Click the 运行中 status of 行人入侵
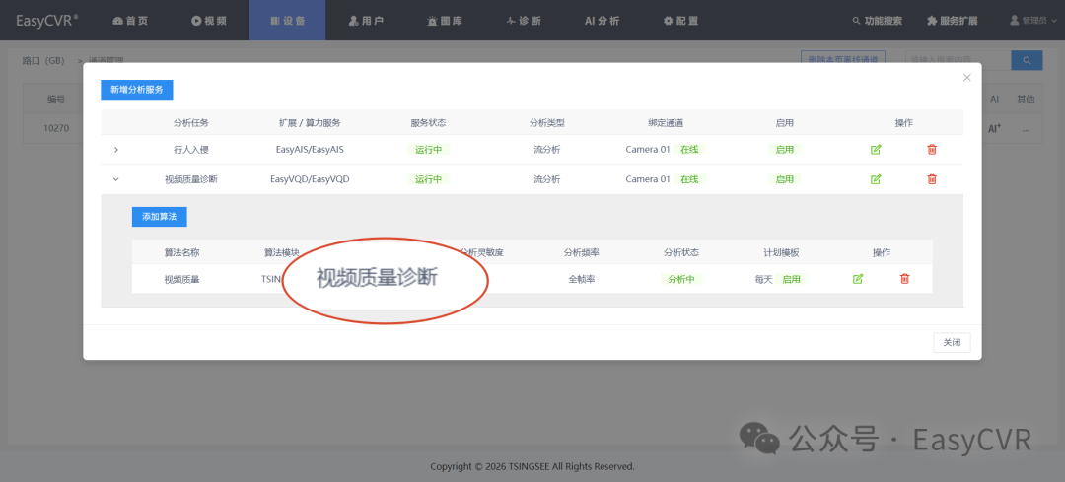 coord(429,150)
